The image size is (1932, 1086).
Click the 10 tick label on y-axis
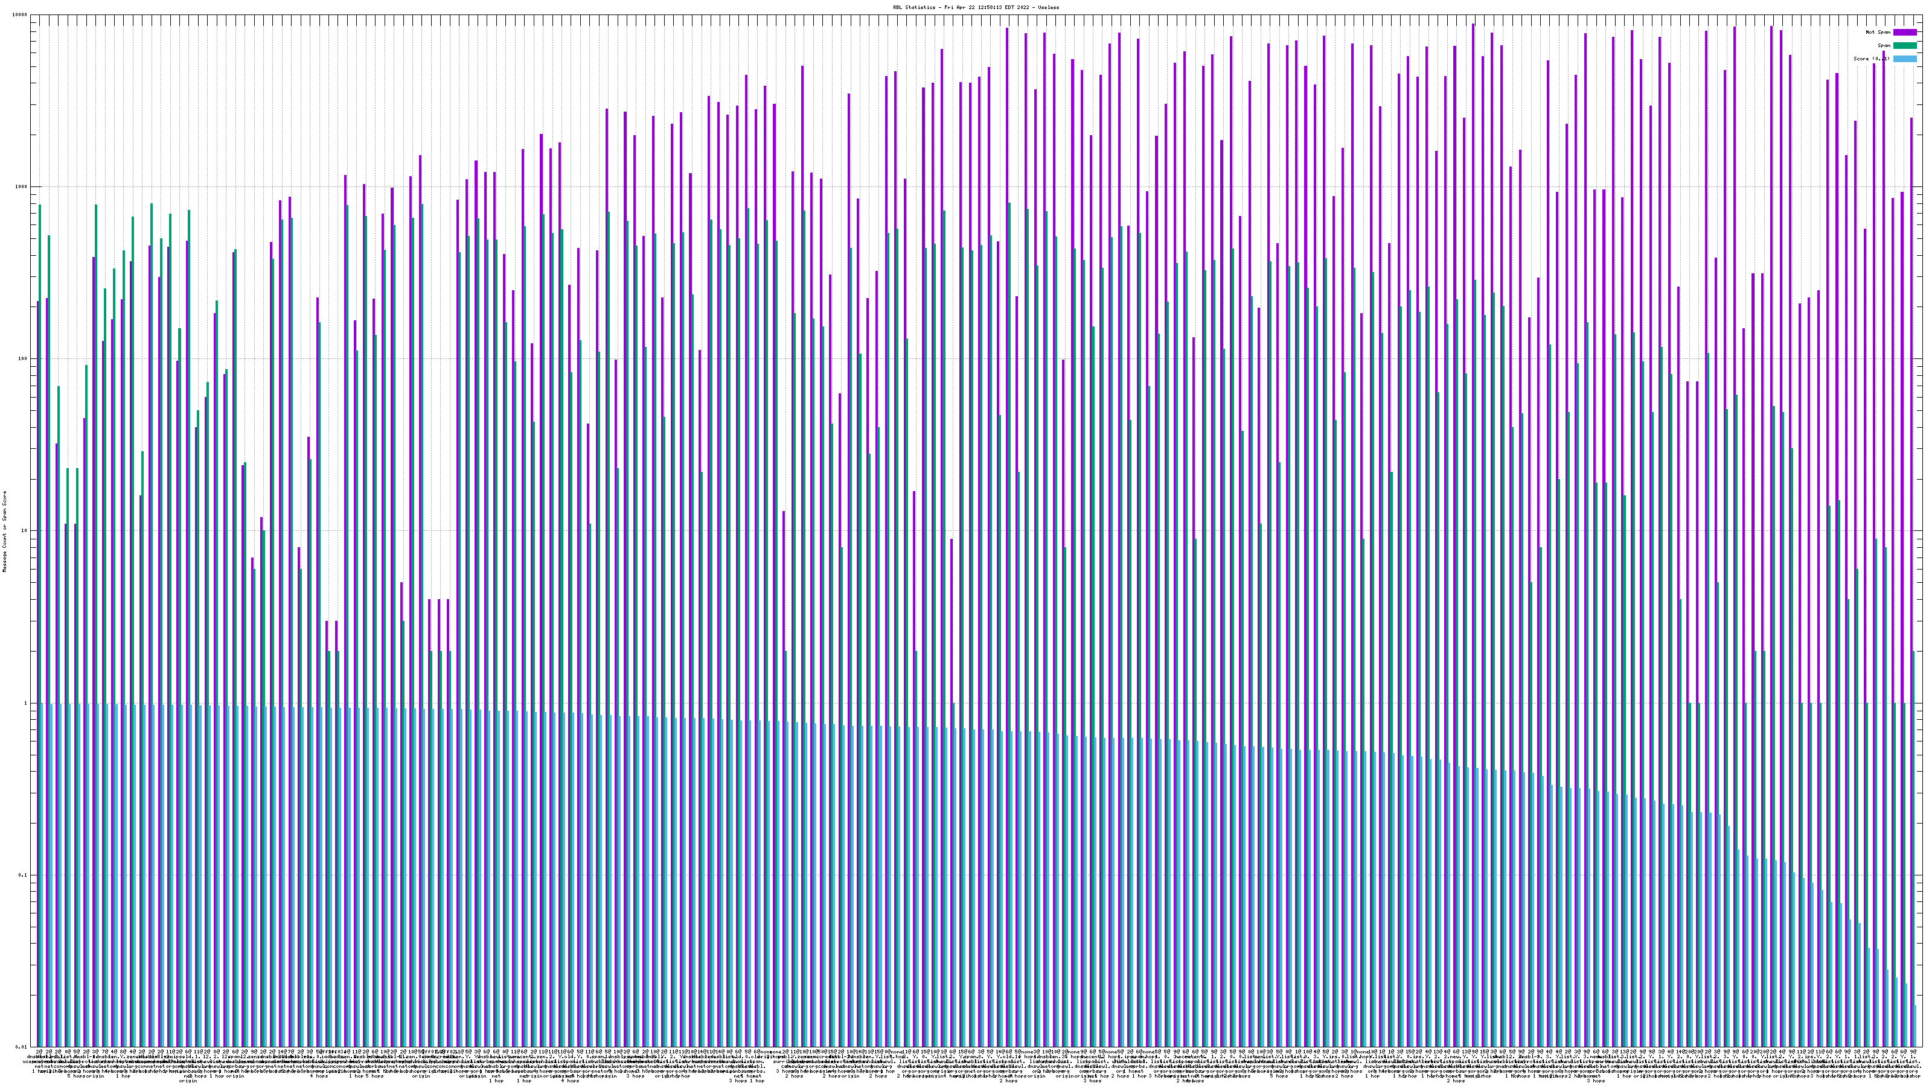point(25,531)
